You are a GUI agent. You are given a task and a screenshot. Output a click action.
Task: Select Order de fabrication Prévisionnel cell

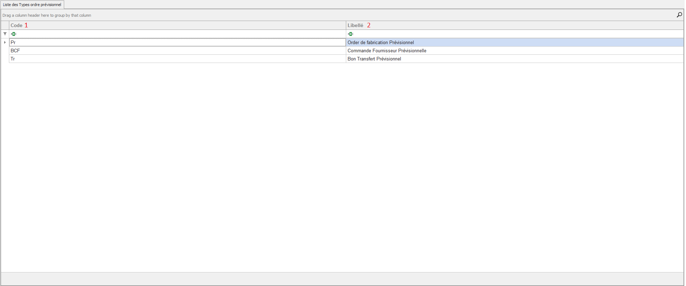click(513, 42)
